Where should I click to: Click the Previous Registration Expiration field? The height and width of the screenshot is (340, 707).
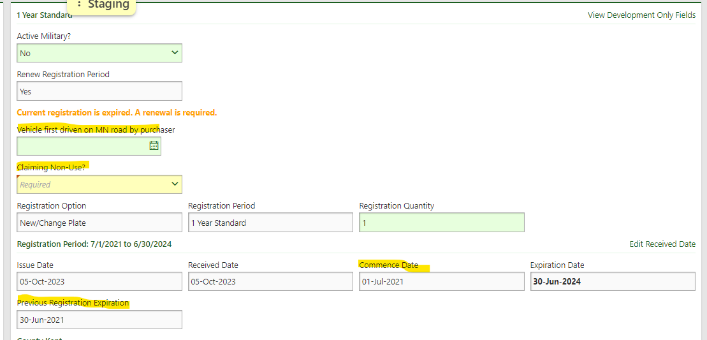99,320
